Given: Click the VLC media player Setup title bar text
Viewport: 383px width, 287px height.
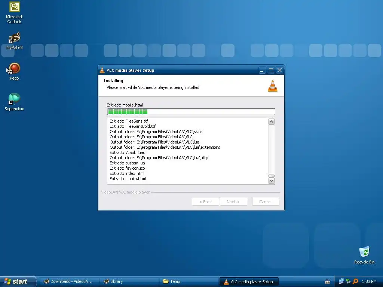Looking at the screenshot, I should (130, 70).
